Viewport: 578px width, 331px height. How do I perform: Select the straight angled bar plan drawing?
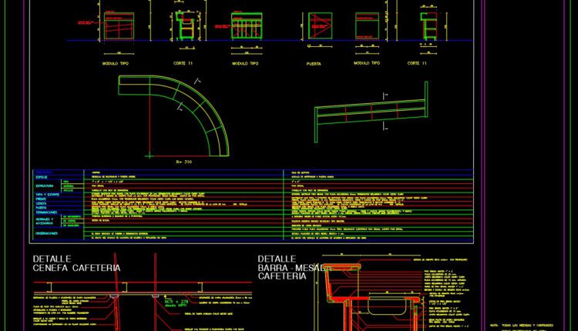pyautogui.click(x=371, y=112)
